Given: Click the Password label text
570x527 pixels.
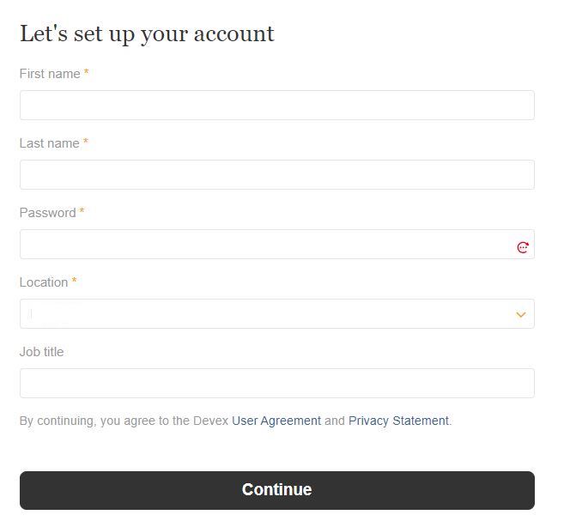Looking at the screenshot, I should click(47, 213).
